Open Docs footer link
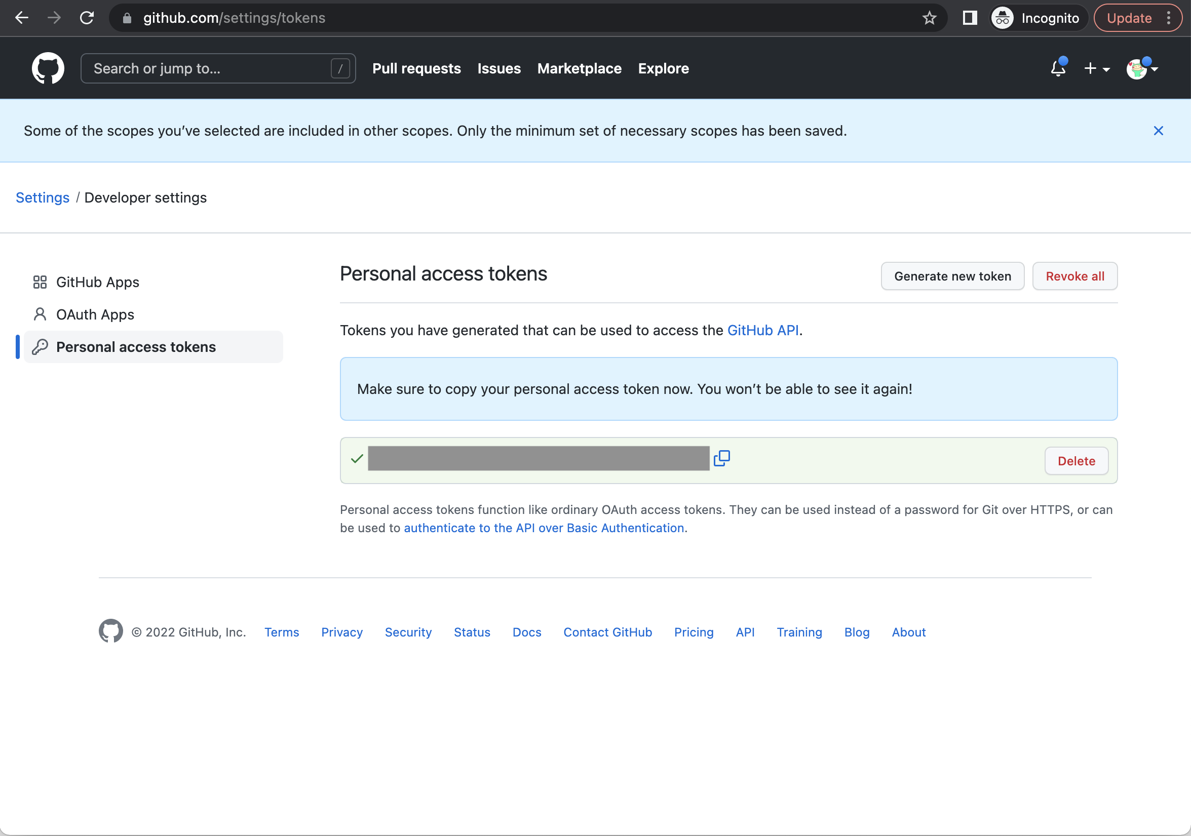This screenshot has height=836, width=1191. 527,632
